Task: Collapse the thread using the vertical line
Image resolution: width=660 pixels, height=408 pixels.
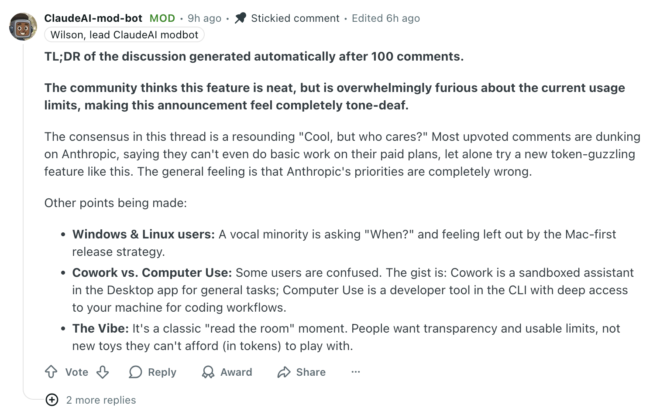Action: click(23, 218)
